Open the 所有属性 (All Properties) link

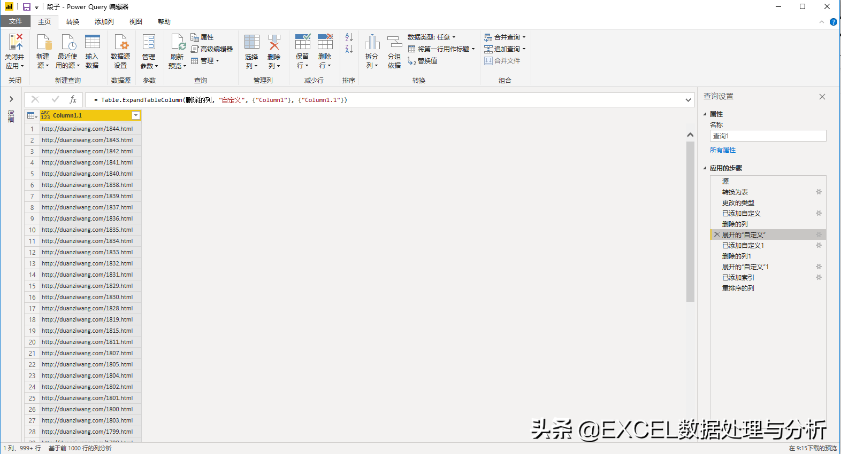723,150
